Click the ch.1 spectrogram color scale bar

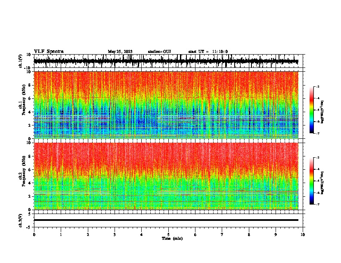[311, 110]
